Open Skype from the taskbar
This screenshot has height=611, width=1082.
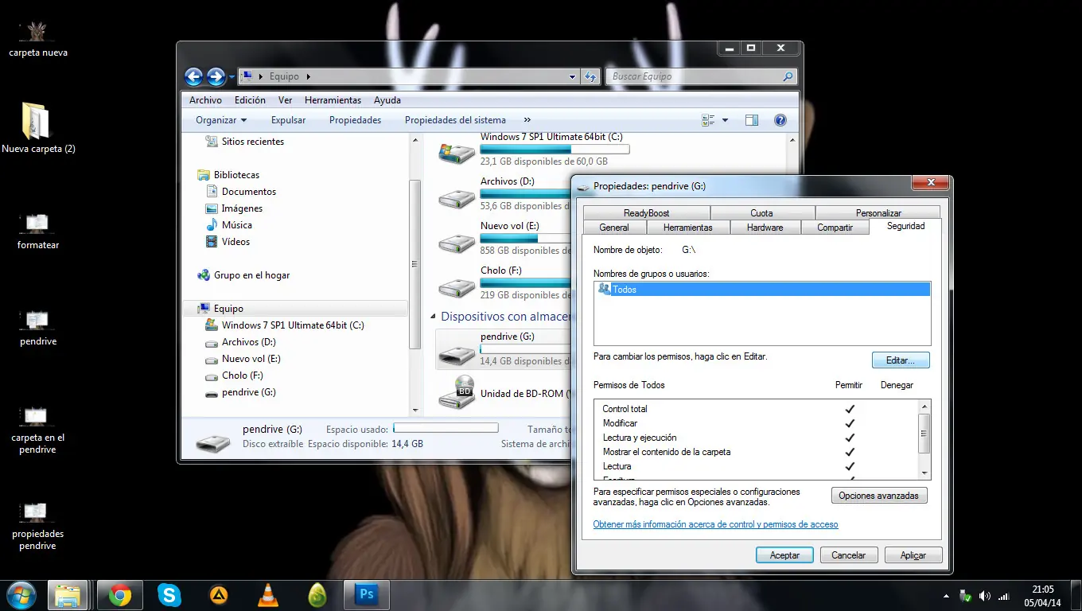(169, 595)
